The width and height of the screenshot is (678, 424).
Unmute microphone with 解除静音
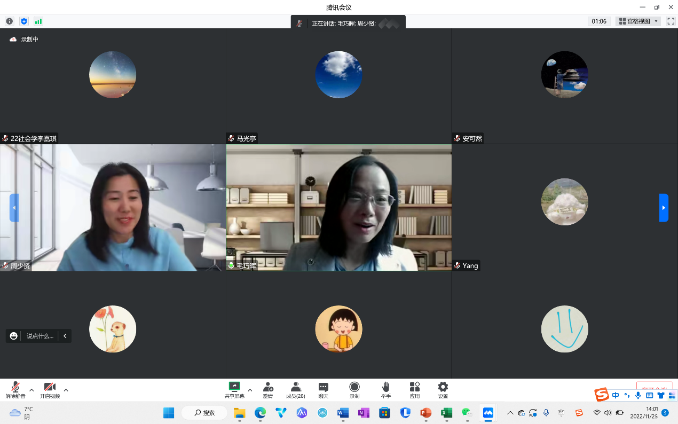point(15,389)
